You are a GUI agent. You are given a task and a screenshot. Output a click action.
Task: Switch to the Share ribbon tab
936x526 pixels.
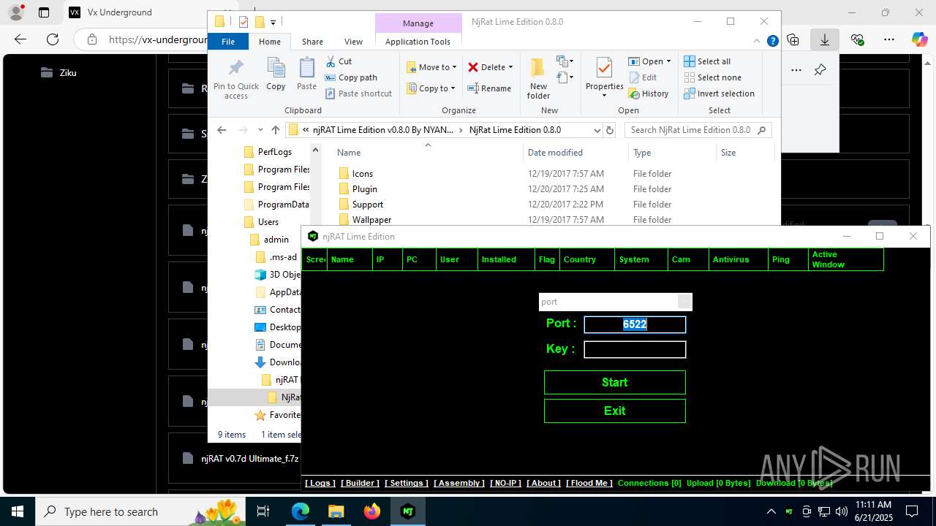(x=312, y=42)
